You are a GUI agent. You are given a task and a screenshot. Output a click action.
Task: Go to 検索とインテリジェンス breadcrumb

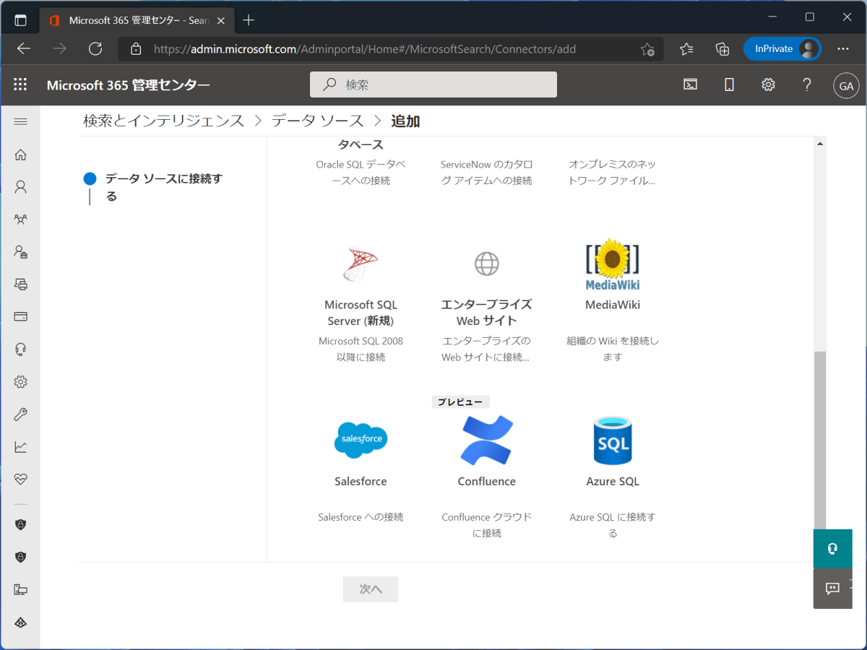(164, 121)
